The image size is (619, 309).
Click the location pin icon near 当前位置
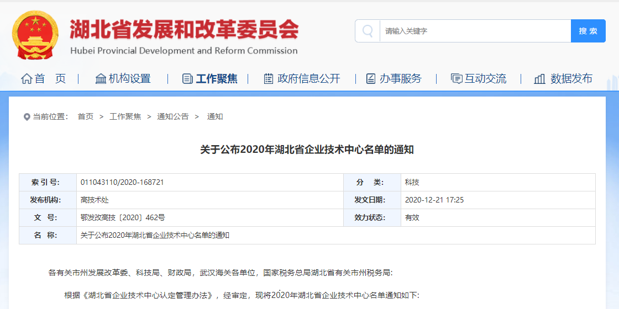(x=27, y=117)
